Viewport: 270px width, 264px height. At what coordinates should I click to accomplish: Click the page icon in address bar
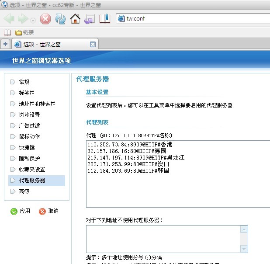coord(121,18)
